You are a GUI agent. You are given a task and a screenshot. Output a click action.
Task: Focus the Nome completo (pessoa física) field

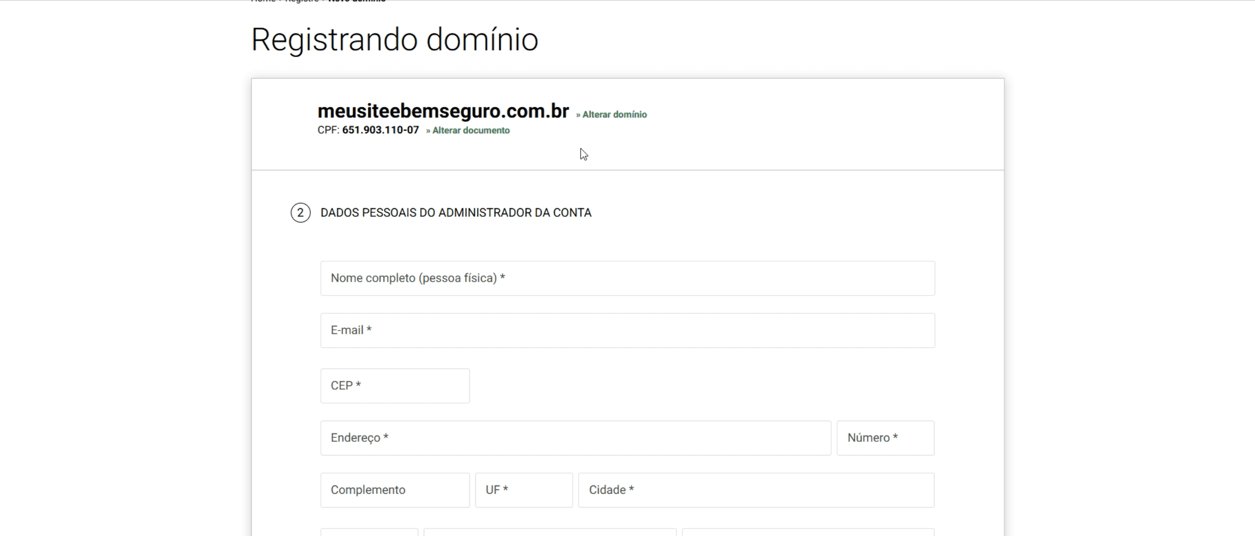click(x=627, y=278)
